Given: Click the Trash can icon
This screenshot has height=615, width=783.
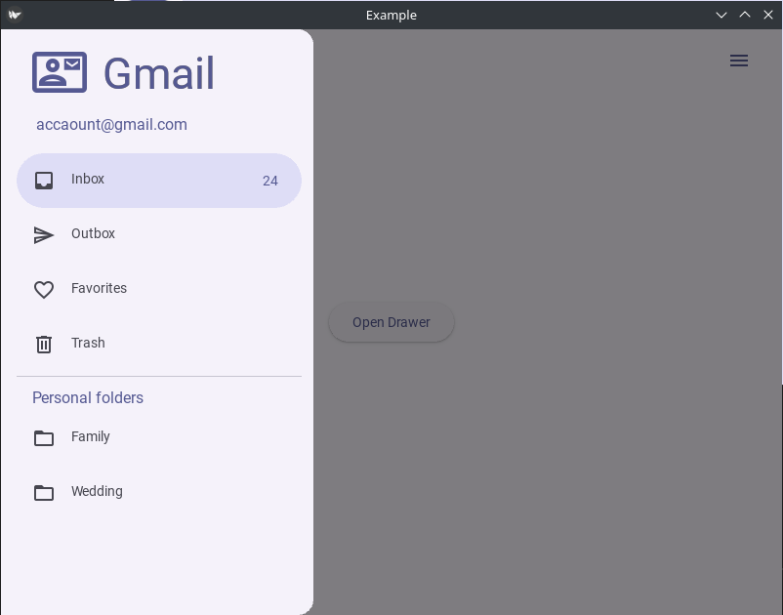Looking at the screenshot, I should click(44, 345).
